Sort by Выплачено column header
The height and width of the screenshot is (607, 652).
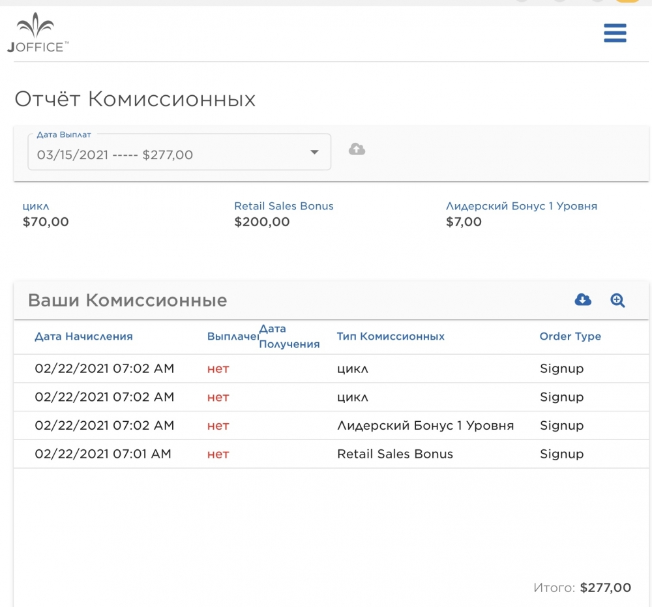(233, 336)
